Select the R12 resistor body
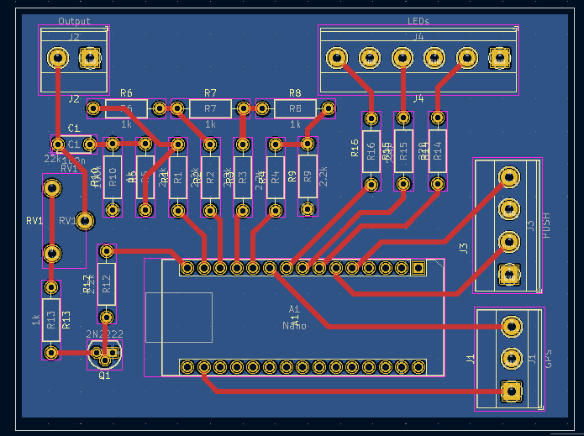Viewport: 584px width, 436px height. coord(107,284)
